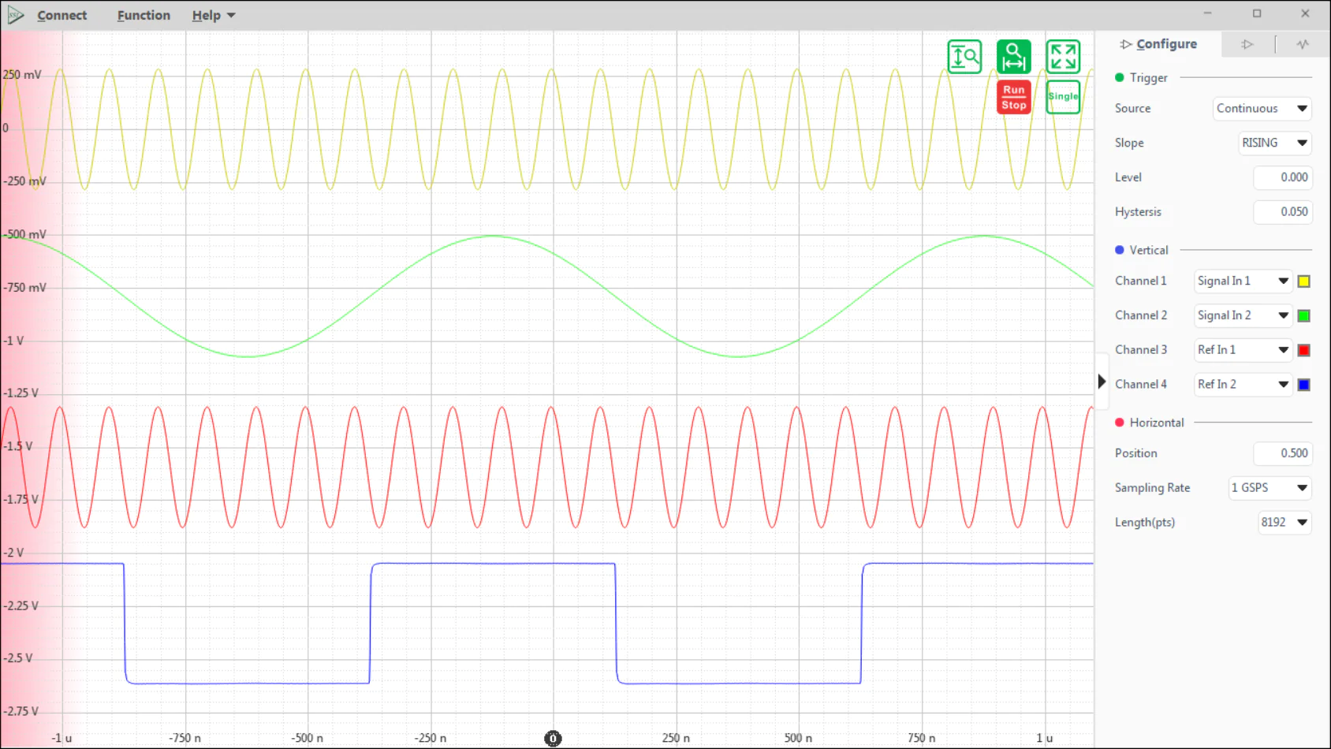The height and width of the screenshot is (749, 1331).
Task: Collapse the side panel with black arrow
Action: (1102, 382)
